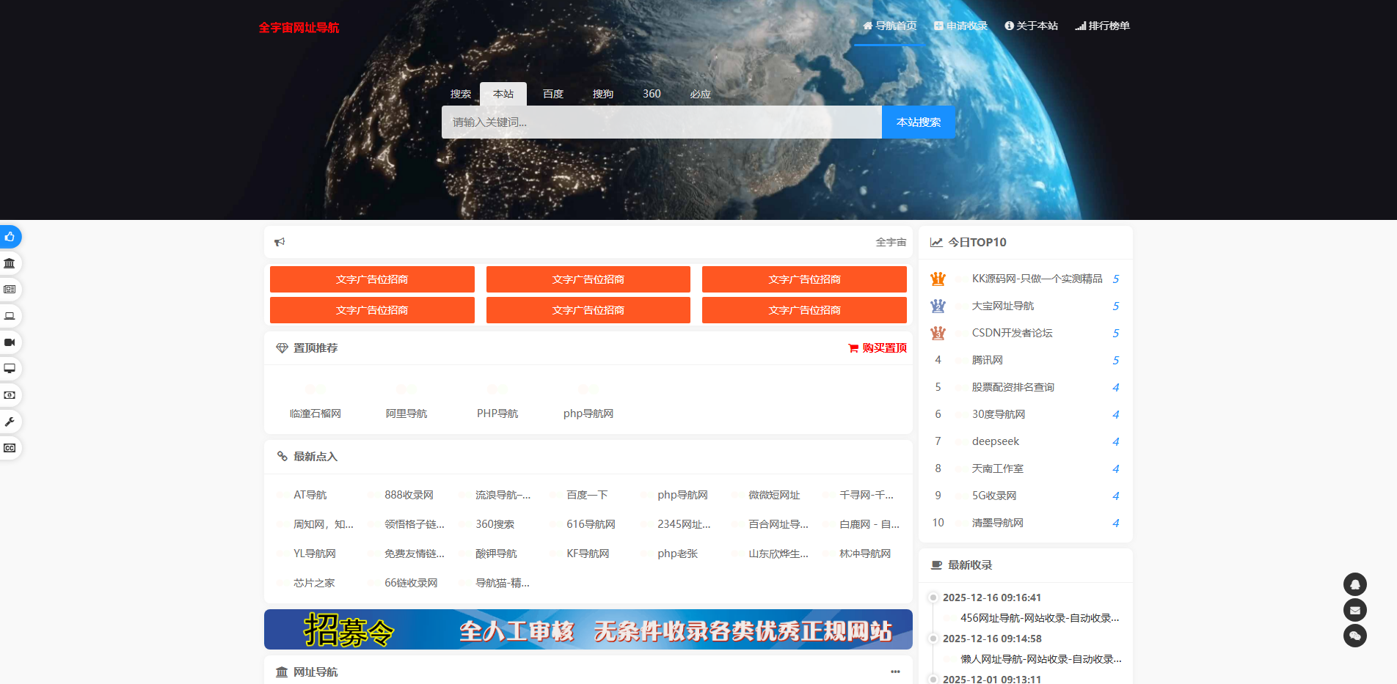Click the 本站搜索 search button
This screenshot has width=1397, height=684.
pos(918,122)
